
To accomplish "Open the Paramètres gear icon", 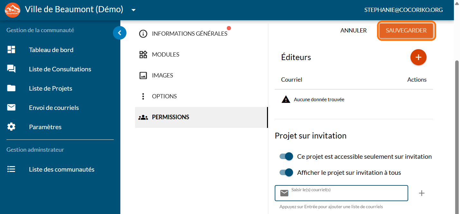I will click(x=11, y=127).
